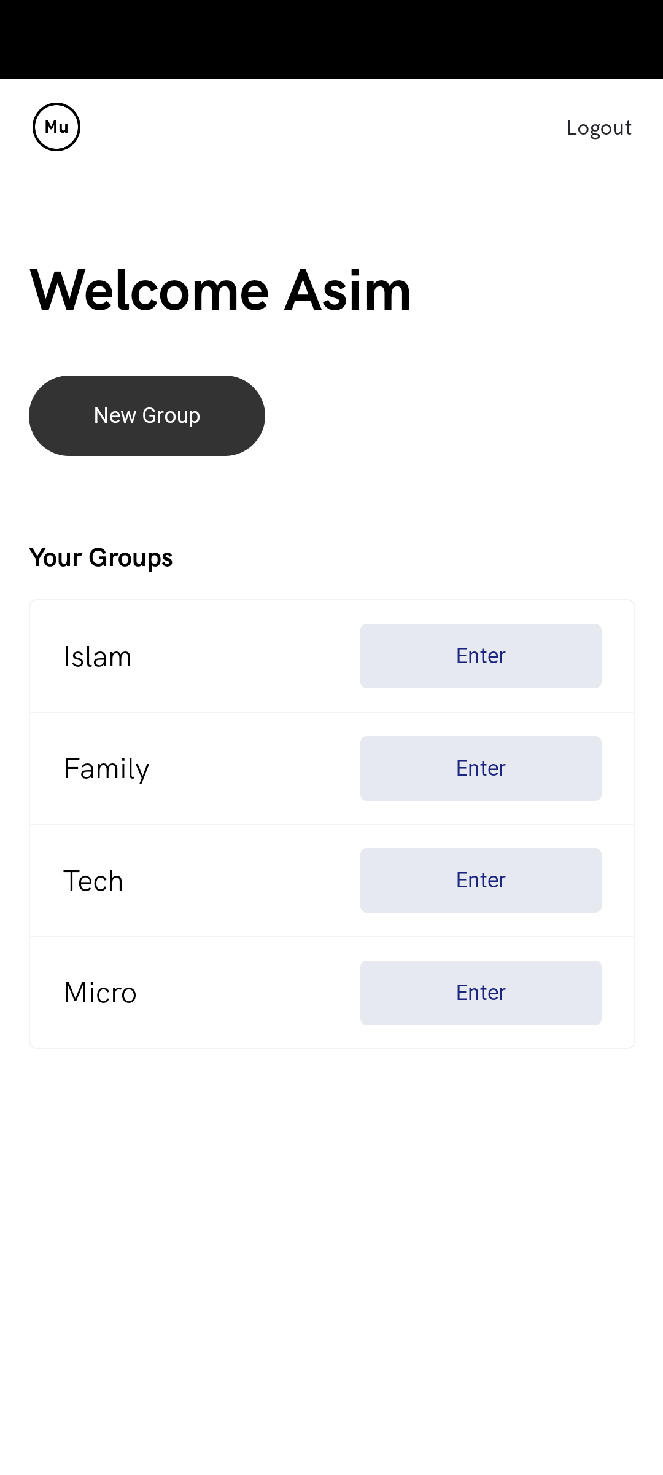
Task: Click blank header space between logo and Logout
Action: tap(319, 127)
